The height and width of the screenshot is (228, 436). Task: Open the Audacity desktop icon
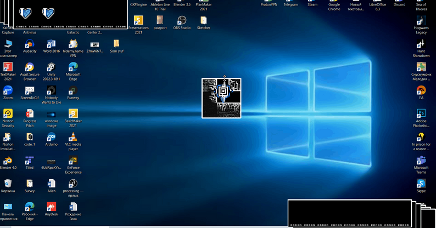pyautogui.click(x=30, y=44)
